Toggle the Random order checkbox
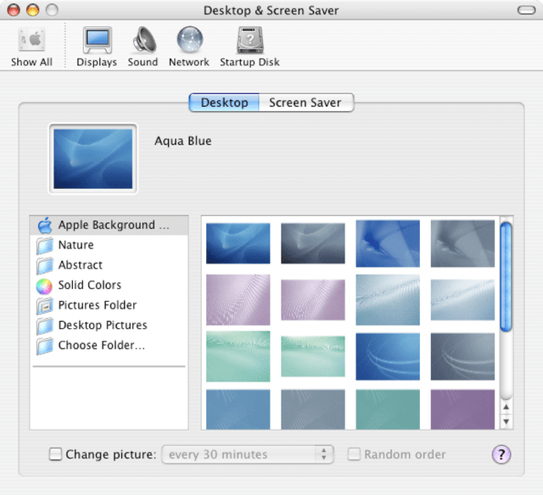 point(354,455)
